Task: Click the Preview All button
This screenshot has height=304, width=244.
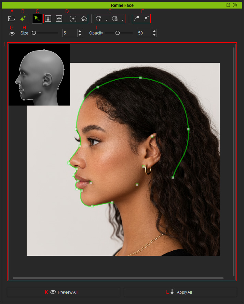Action: (64, 292)
